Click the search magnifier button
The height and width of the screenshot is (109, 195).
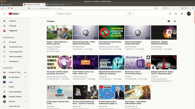pyautogui.click(x=130, y=14)
